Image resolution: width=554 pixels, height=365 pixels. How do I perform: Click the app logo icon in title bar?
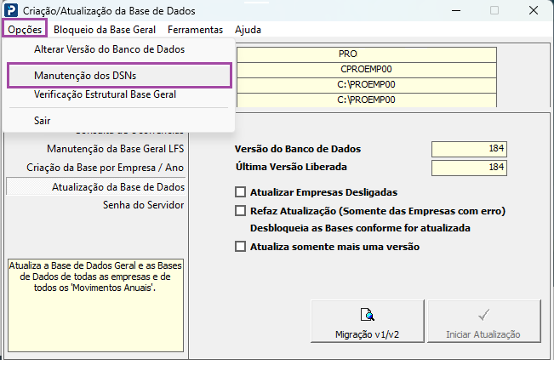pos(11,10)
